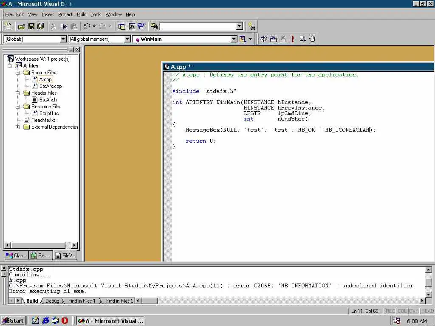
Task: Open the (Globals) class dropdown
Action: 63,39
